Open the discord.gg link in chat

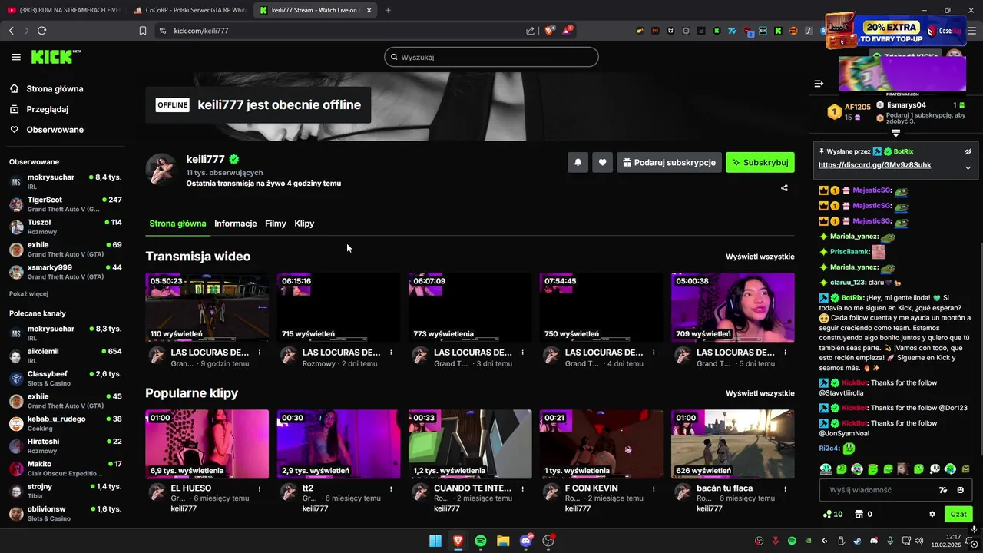875,165
